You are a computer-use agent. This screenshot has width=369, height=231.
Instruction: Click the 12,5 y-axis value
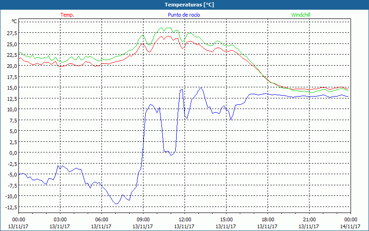12,98
